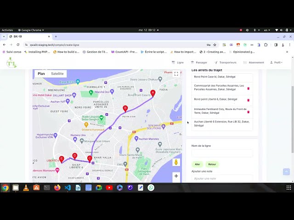Open the Gestion de l'é... bookmark
Screen dimensions: 294x220
tap(95, 52)
